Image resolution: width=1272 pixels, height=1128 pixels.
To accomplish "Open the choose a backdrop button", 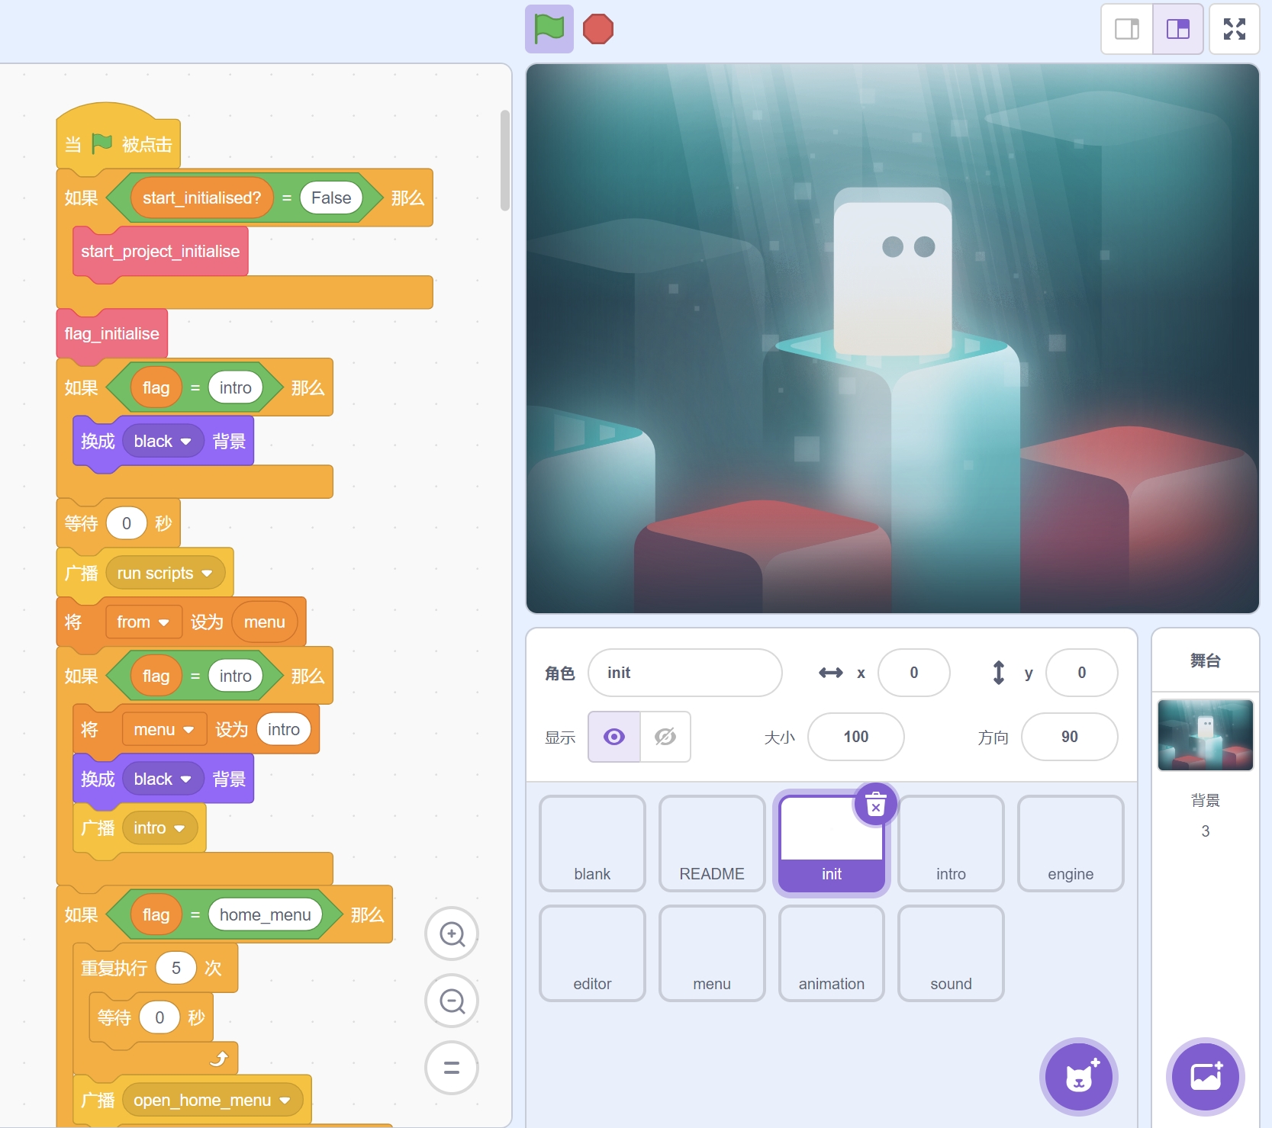I will click(x=1205, y=1076).
